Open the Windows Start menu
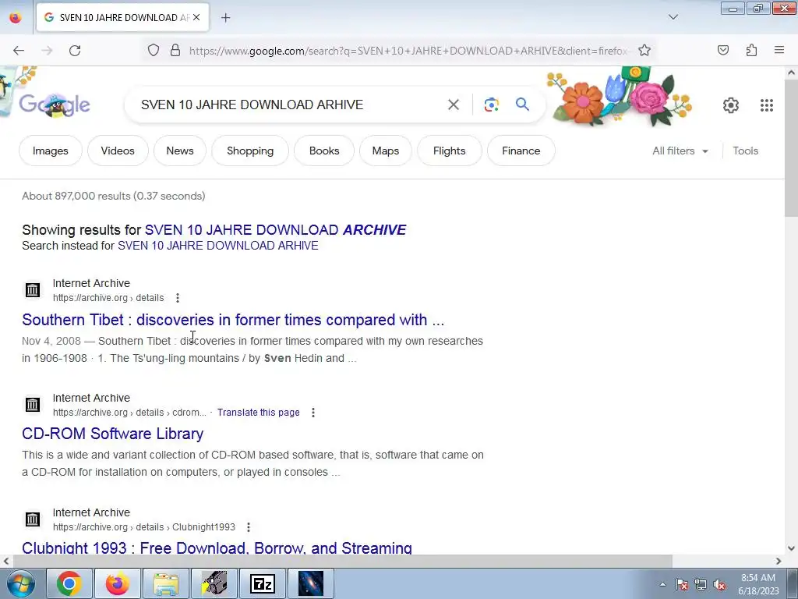The height and width of the screenshot is (599, 798). coord(21,583)
